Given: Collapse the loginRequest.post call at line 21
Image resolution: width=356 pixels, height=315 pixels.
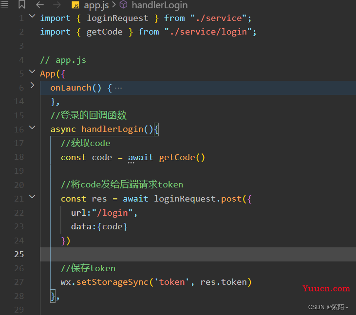Looking at the screenshot, I should coord(32,197).
